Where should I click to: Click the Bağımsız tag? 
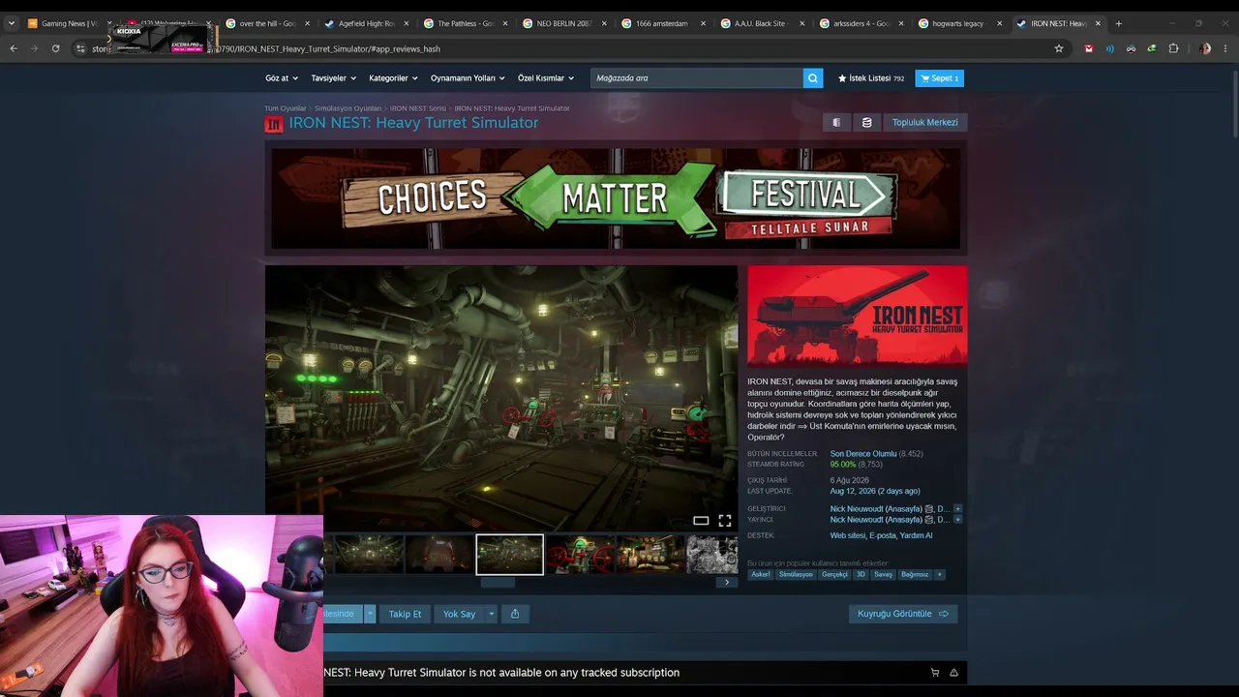pos(915,574)
